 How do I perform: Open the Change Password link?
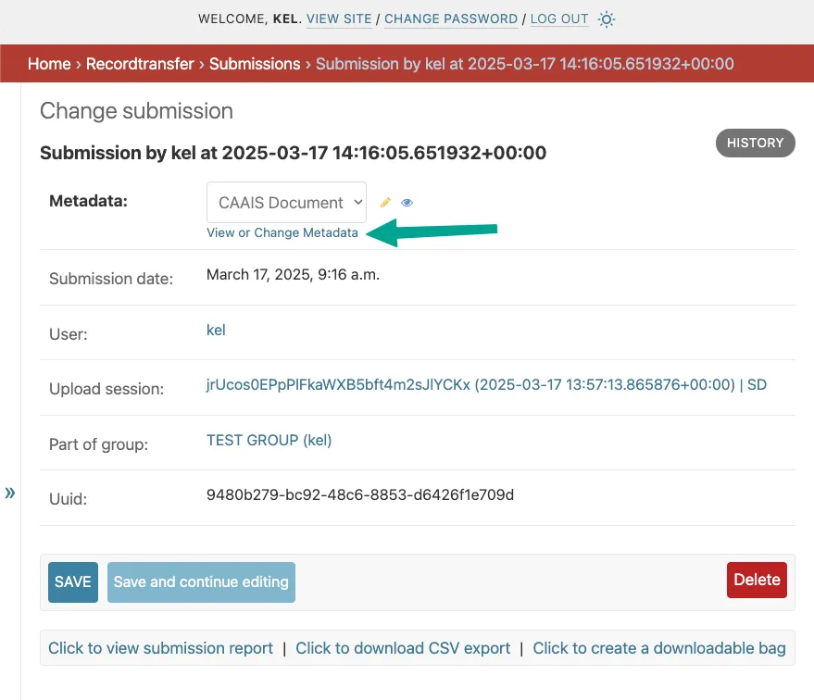tap(451, 19)
